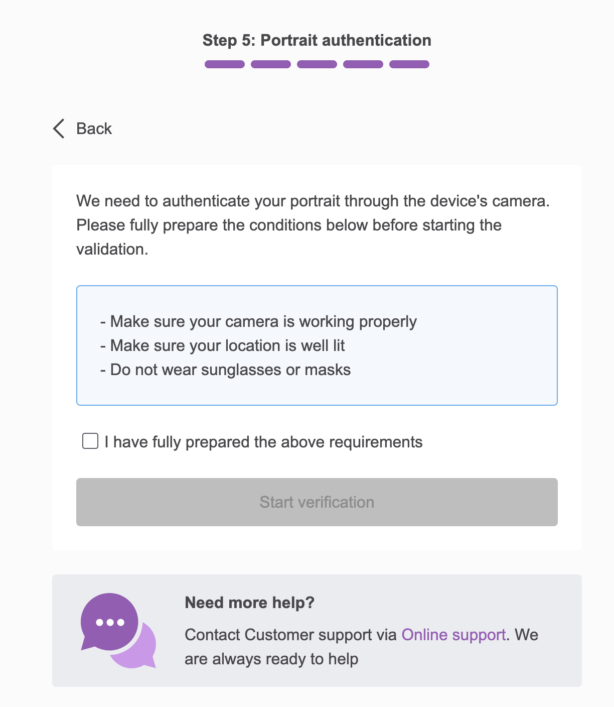
Task: Click the fifth purple progress step segment
Action: pos(409,64)
